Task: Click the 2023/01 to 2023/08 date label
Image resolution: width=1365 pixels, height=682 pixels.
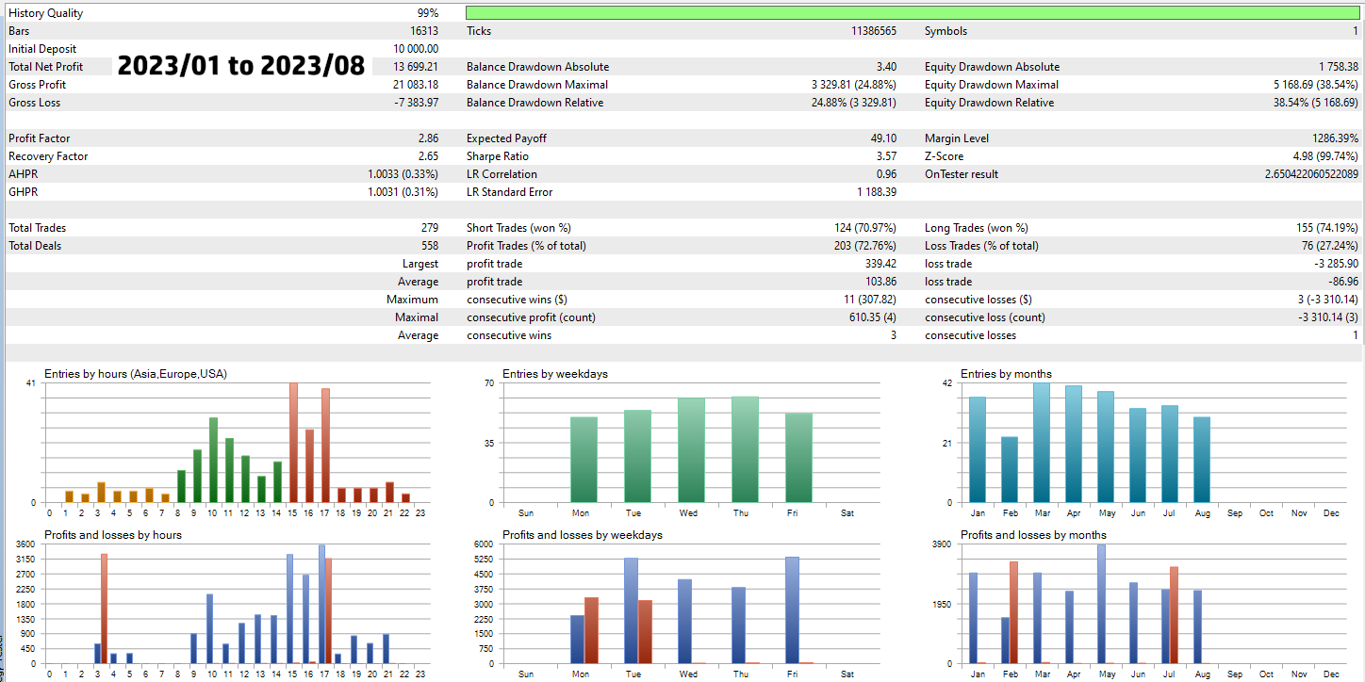Action: coord(241,67)
